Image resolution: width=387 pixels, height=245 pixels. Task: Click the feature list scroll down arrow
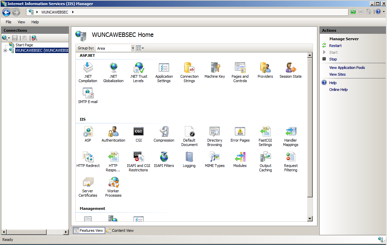point(310,219)
